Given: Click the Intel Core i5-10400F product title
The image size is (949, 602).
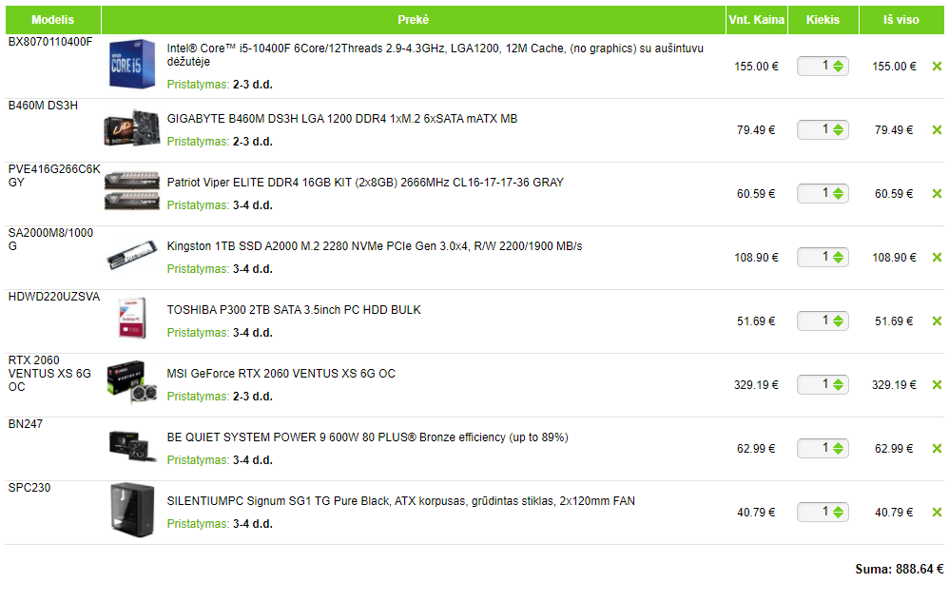Looking at the screenshot, I should pos(436,55).
